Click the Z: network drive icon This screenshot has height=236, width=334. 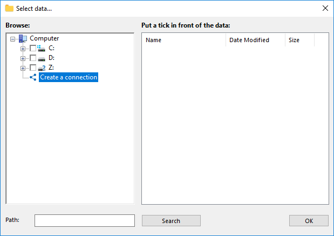pos(42,68)
